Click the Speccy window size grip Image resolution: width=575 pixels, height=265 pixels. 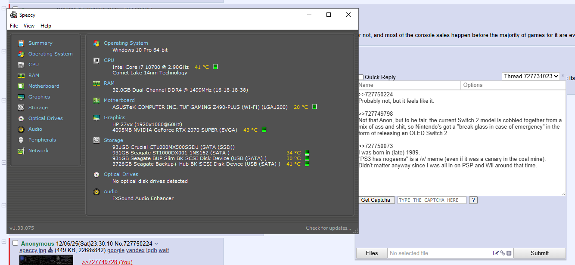pos(356,231)
